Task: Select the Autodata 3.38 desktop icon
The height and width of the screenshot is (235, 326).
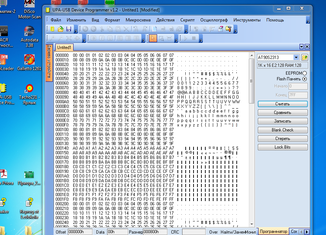Action: point(29,36)
